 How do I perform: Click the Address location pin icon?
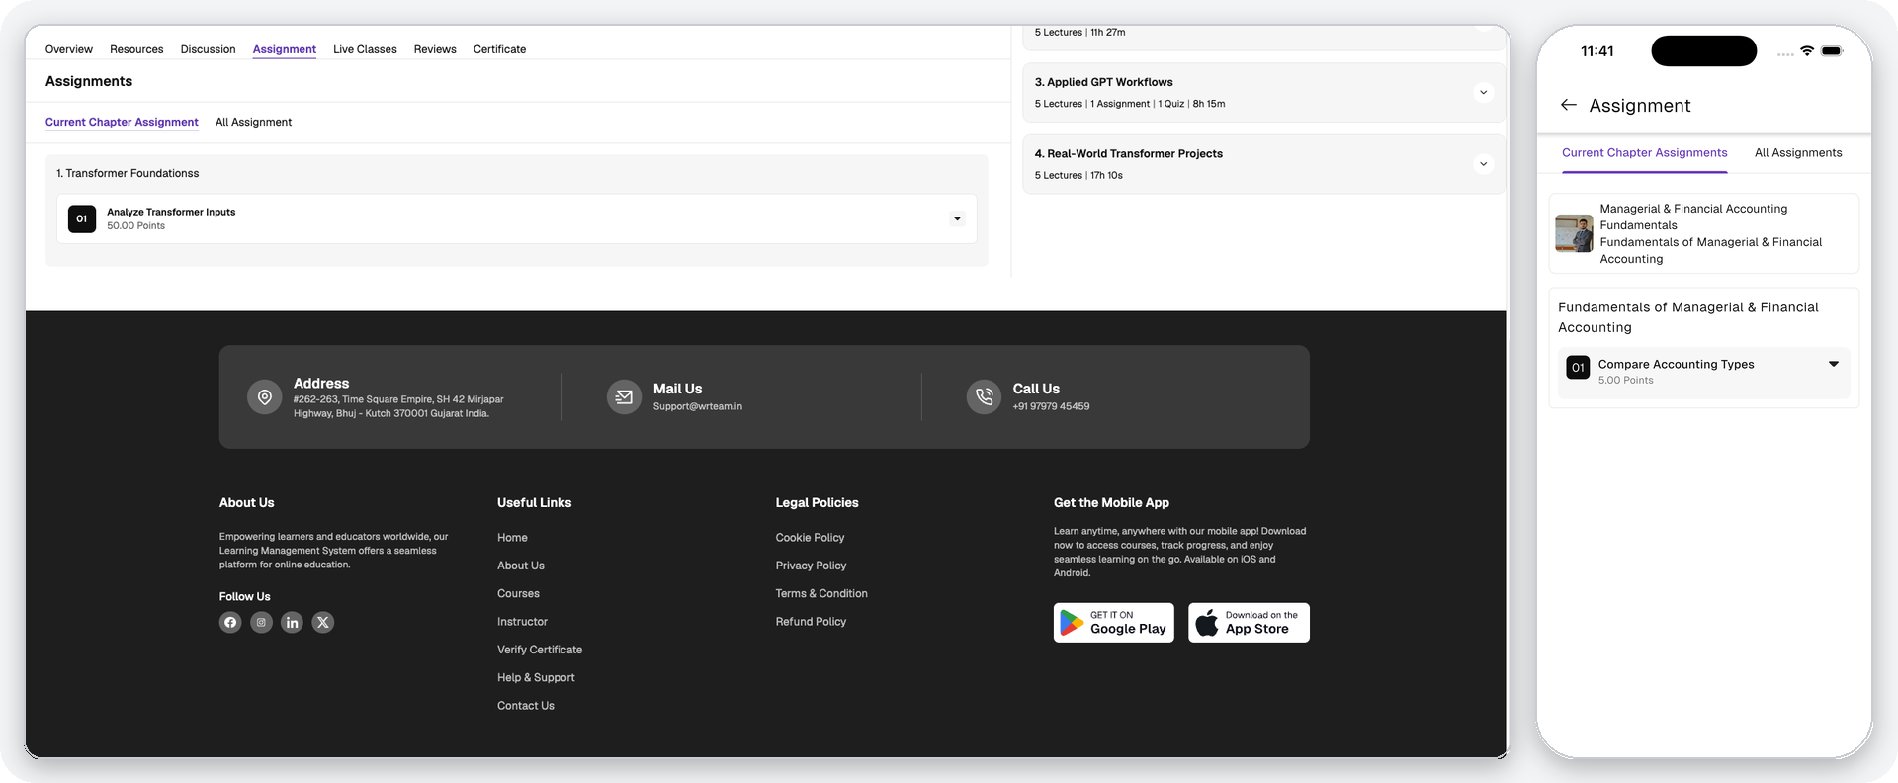[x=264, y=396]
